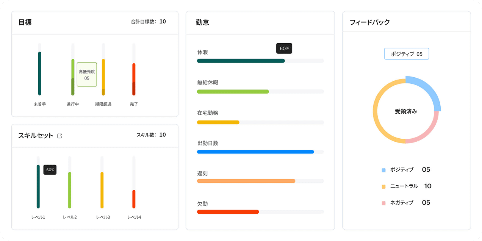Select the 完了 goal bar
This screenshot has width=482, height=241.
coord(134,79)
